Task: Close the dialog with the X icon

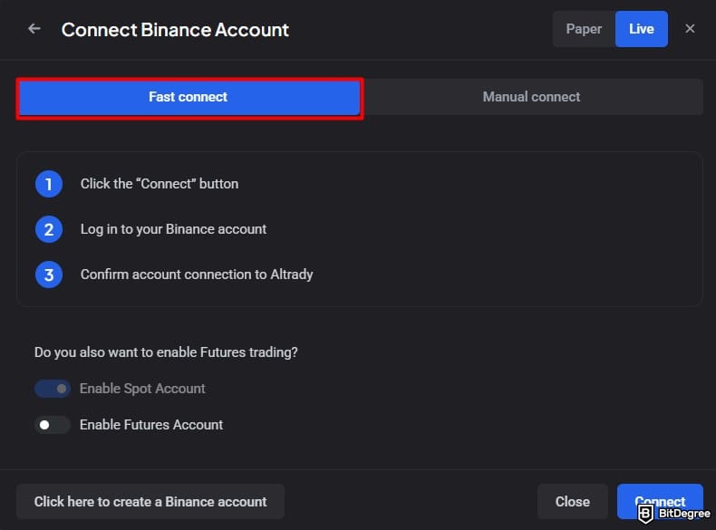Action: click(690, 29)
